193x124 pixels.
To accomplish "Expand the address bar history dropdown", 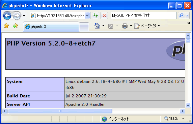I will click(87, 15).
